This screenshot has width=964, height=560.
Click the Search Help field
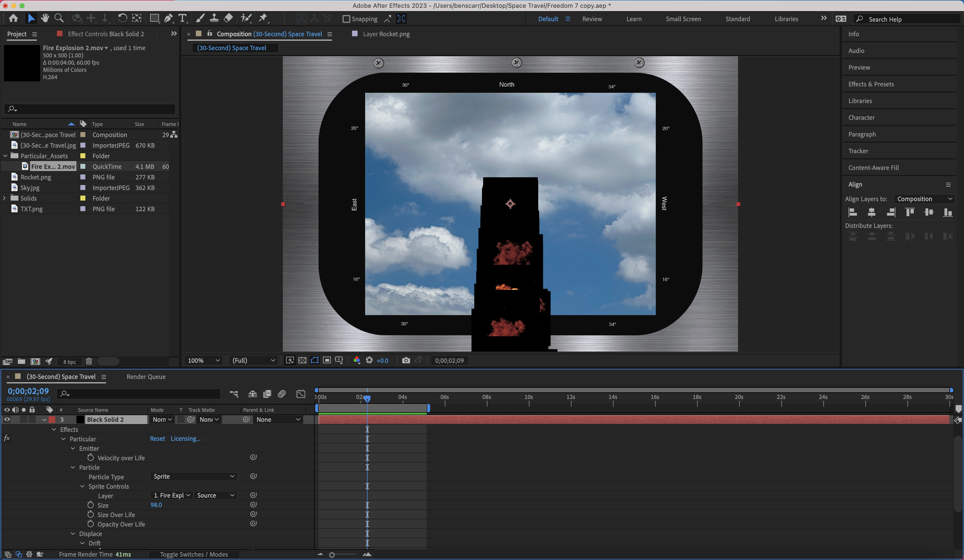(x=907, y=19)
